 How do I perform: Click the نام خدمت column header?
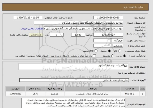(92, 89)
